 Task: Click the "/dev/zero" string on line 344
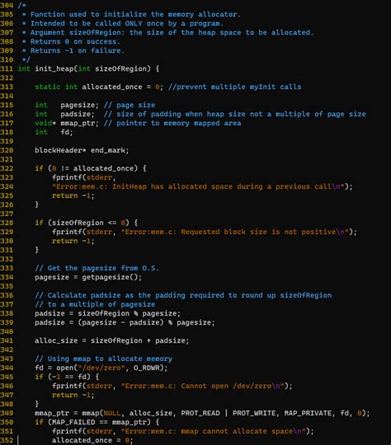coord(101,368)
